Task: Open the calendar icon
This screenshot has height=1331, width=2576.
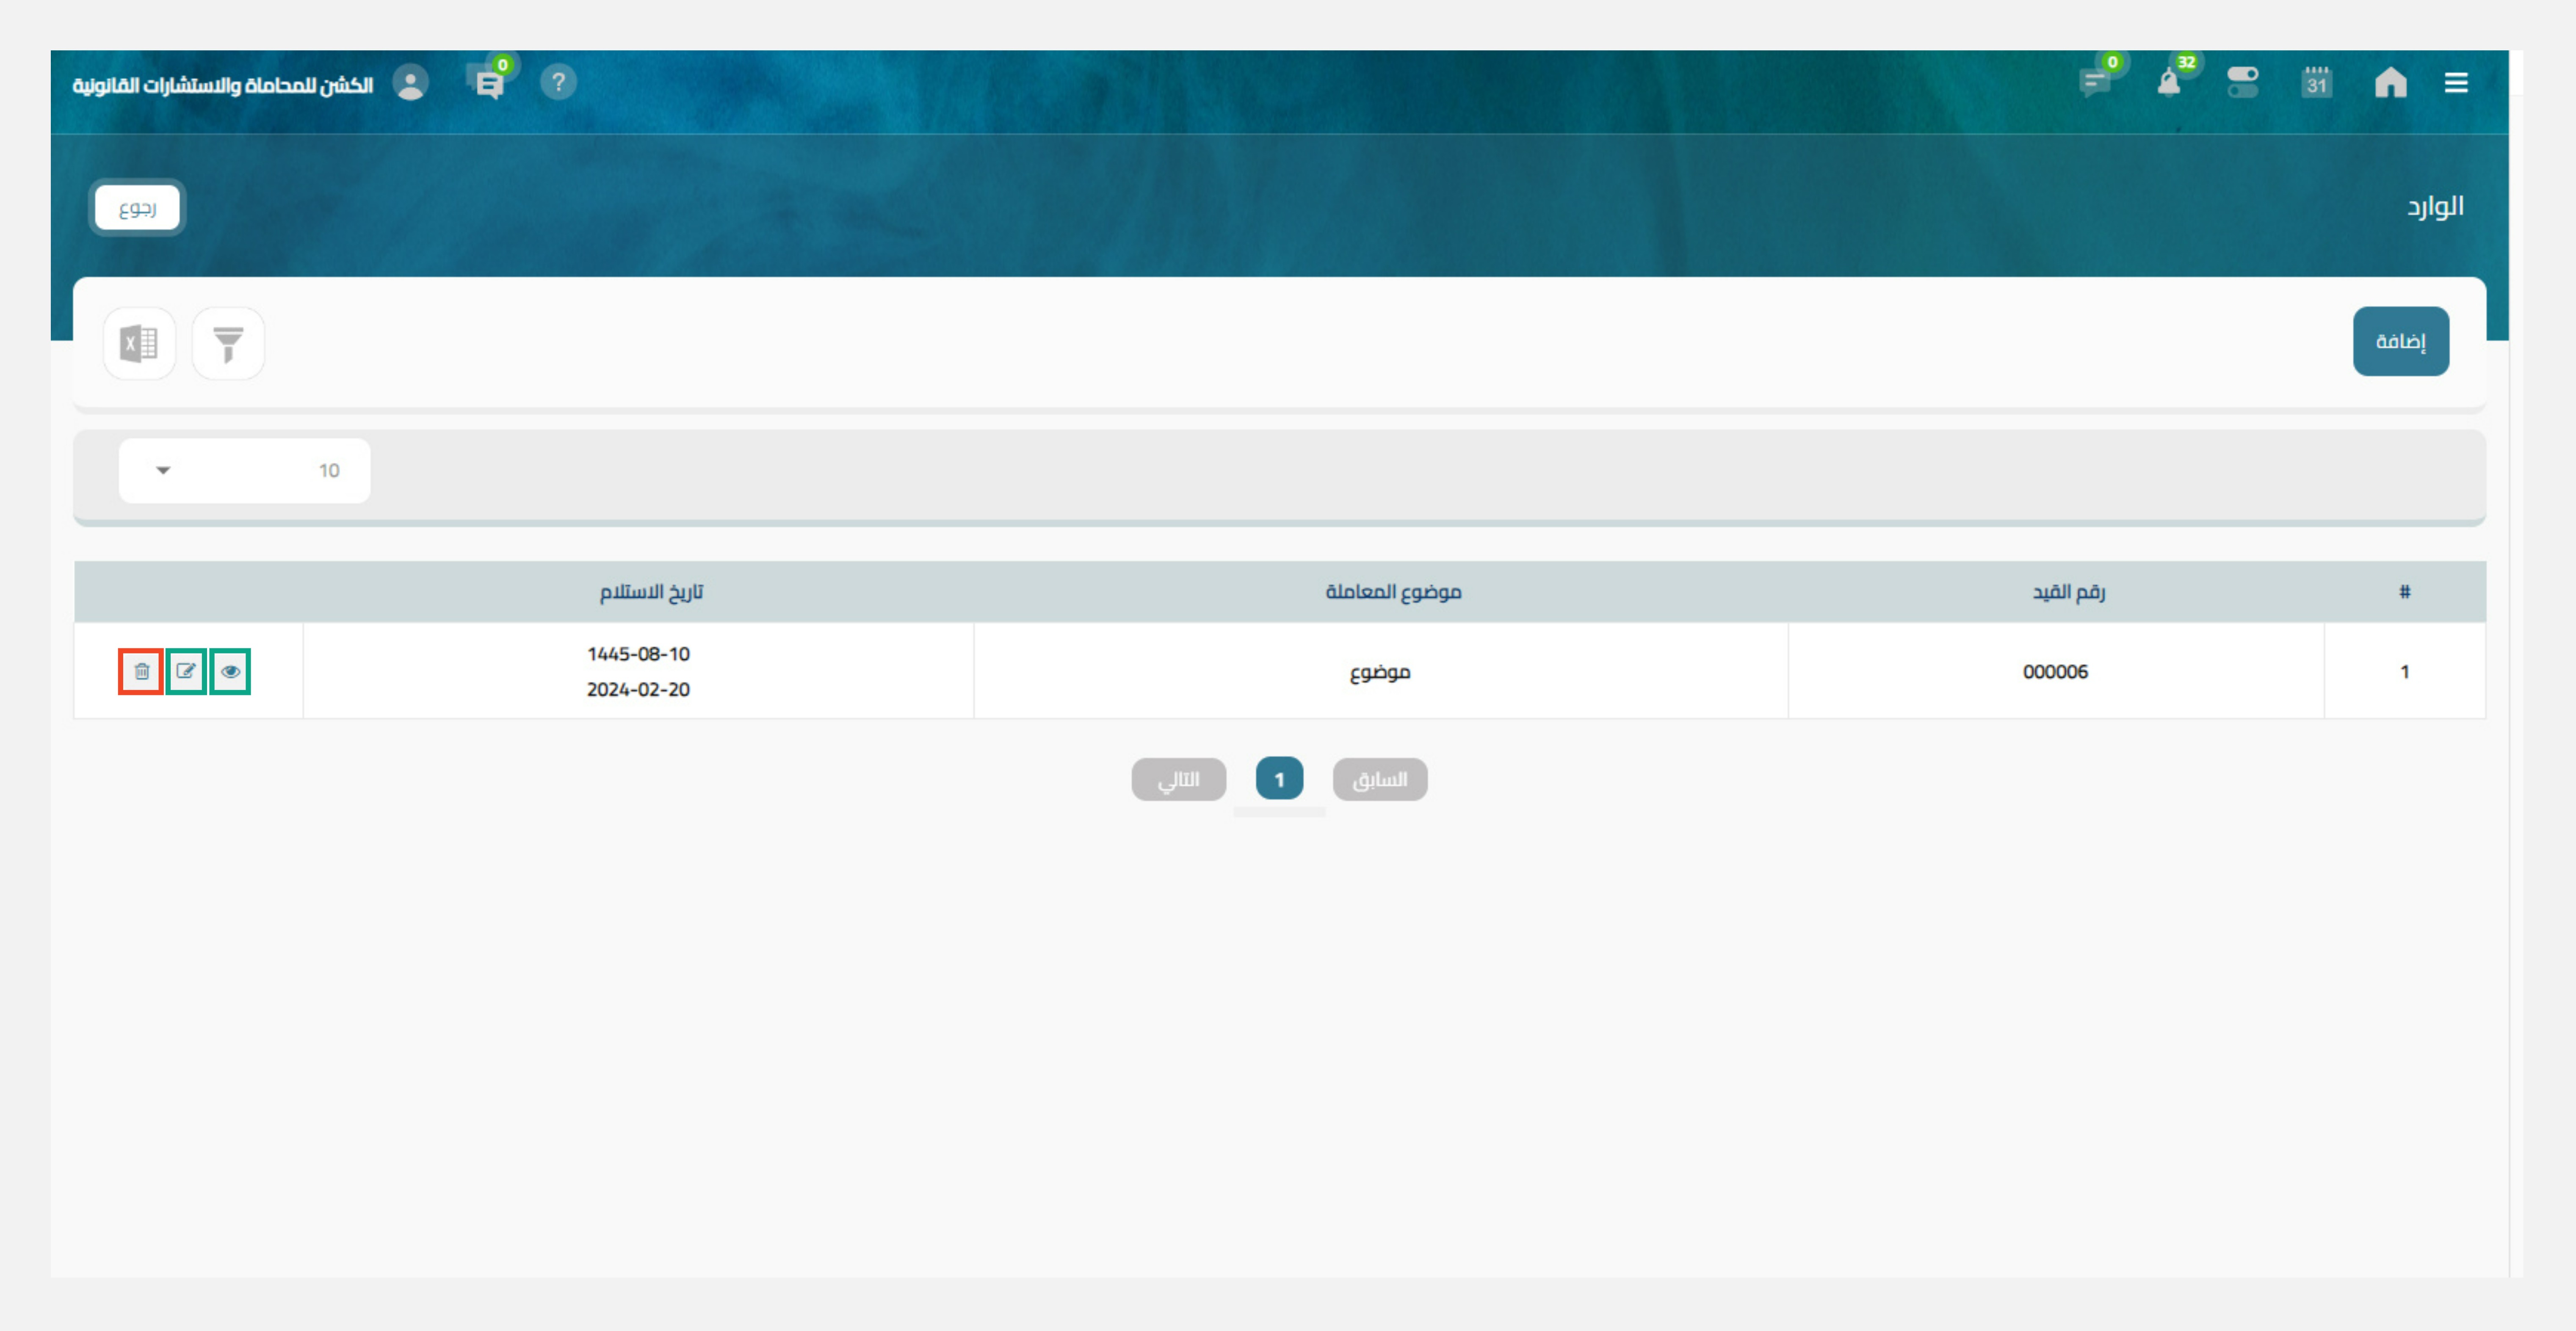Action: pyautogui.click(x=2316, y=83)
